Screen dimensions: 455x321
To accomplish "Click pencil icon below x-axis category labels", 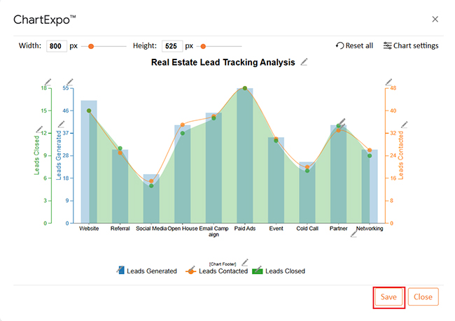I will coord(353,234).
